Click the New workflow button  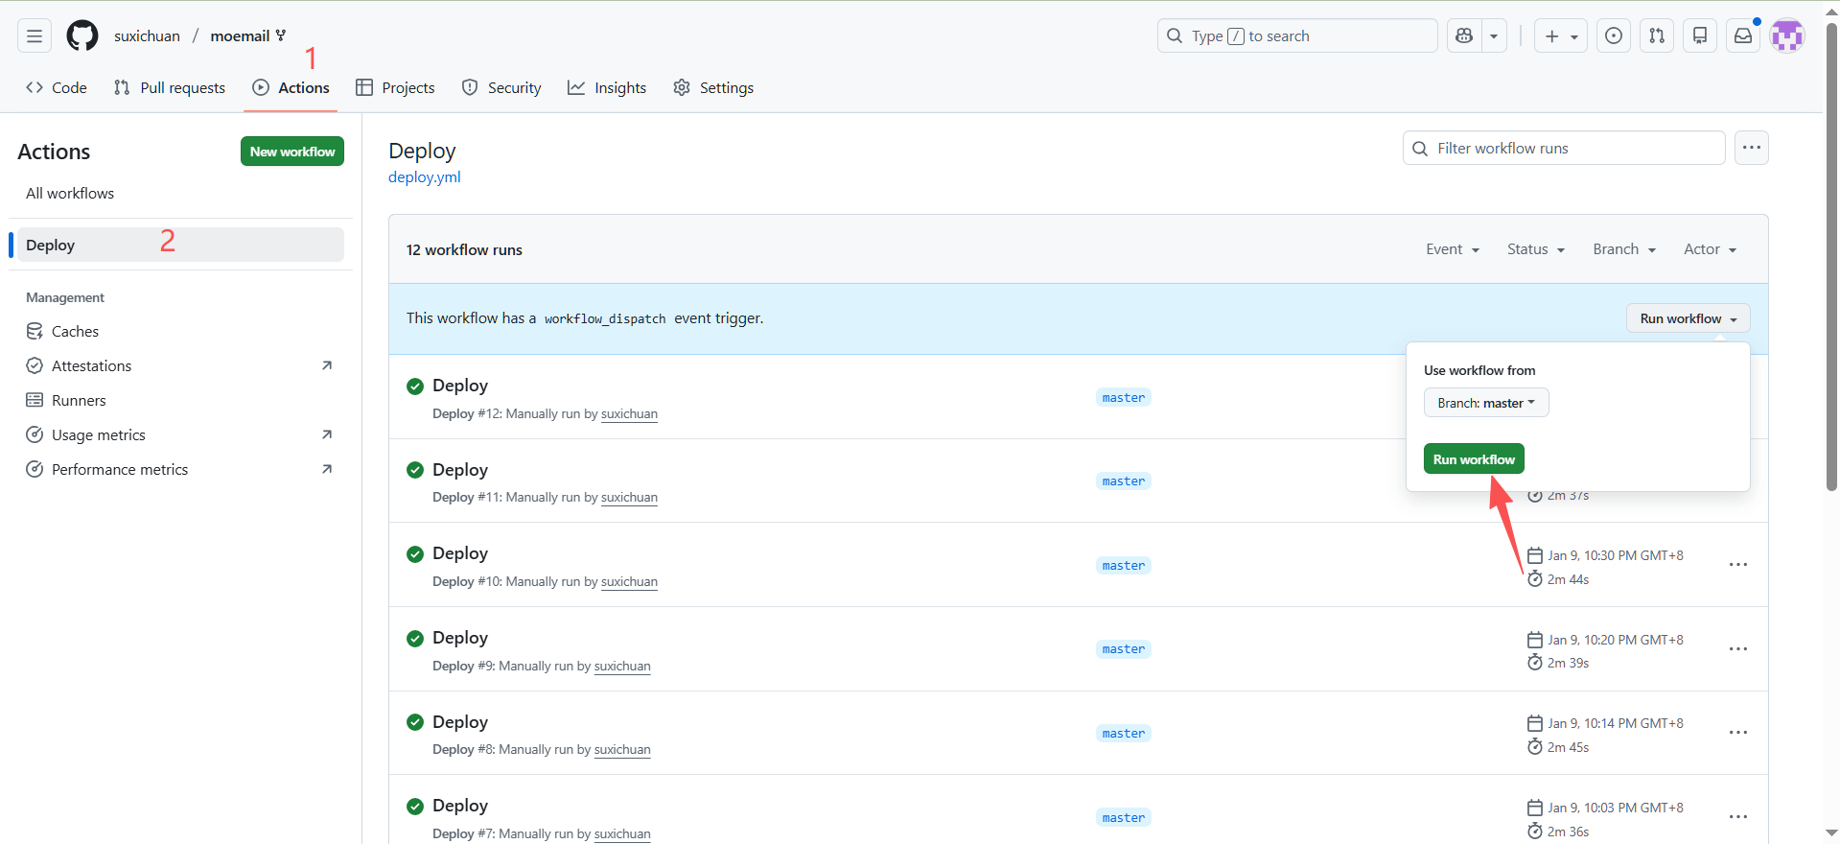(x=292, y=152)
